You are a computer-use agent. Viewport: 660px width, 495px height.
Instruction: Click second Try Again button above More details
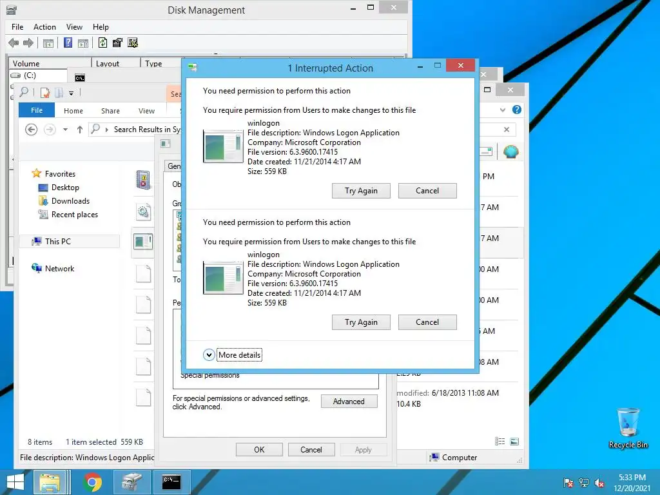click(x=361, y=322)
